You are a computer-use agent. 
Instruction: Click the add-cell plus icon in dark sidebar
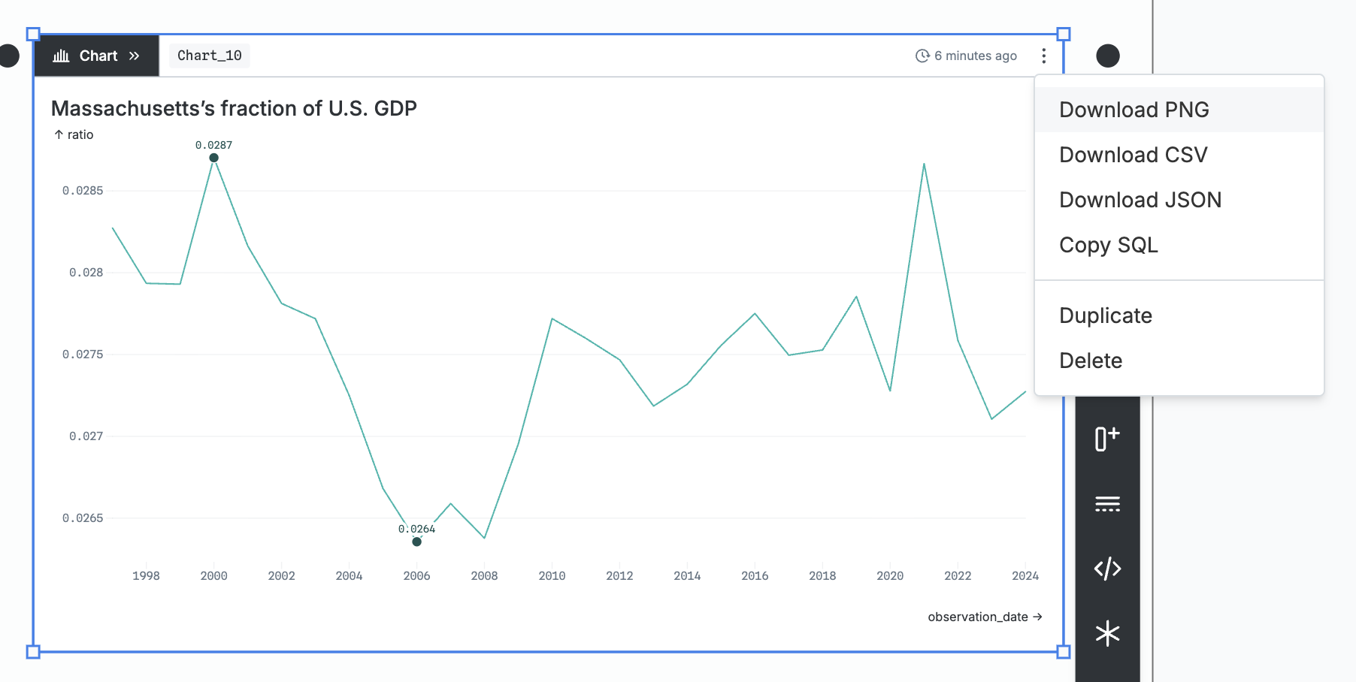click(1107, 438)
